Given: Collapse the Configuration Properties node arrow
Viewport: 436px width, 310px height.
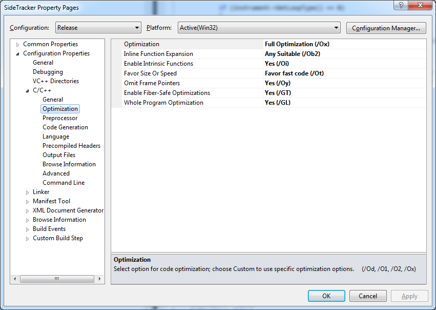Looking at the screenshot, I should click(x=17, y=54).
